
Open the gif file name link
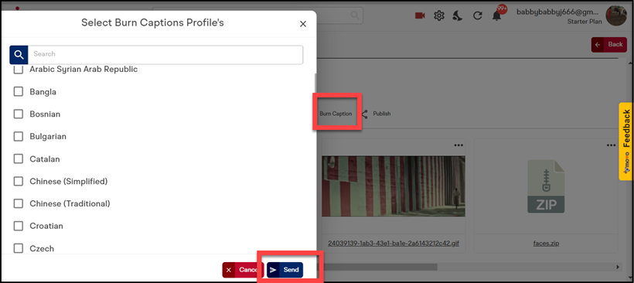(x=394, y=244)
